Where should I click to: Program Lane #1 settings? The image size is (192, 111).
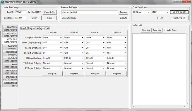tap(74, 74)
